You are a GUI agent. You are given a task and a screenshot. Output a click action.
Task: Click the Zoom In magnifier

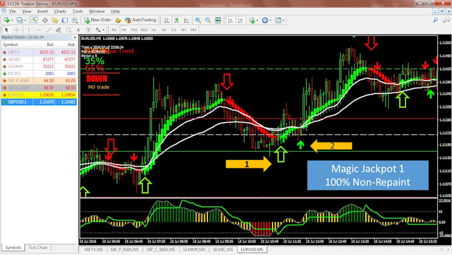coord(198,20)
